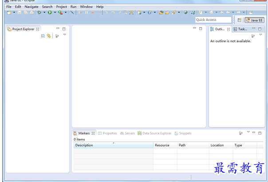The width and height of the screenshot is (268, 182).
Task: Click the Resource column header
Action: (165, 145)
